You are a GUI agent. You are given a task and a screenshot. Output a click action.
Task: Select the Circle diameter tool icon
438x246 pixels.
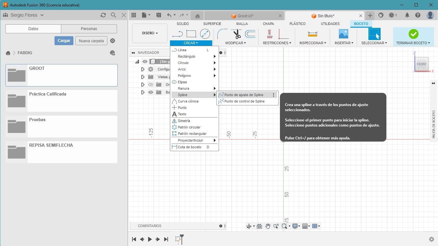tap(205, 34)
